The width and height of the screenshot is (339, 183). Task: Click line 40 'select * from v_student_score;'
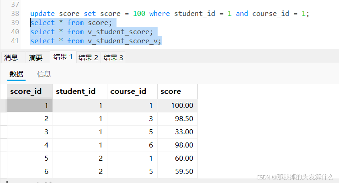(x=91, y=32)
